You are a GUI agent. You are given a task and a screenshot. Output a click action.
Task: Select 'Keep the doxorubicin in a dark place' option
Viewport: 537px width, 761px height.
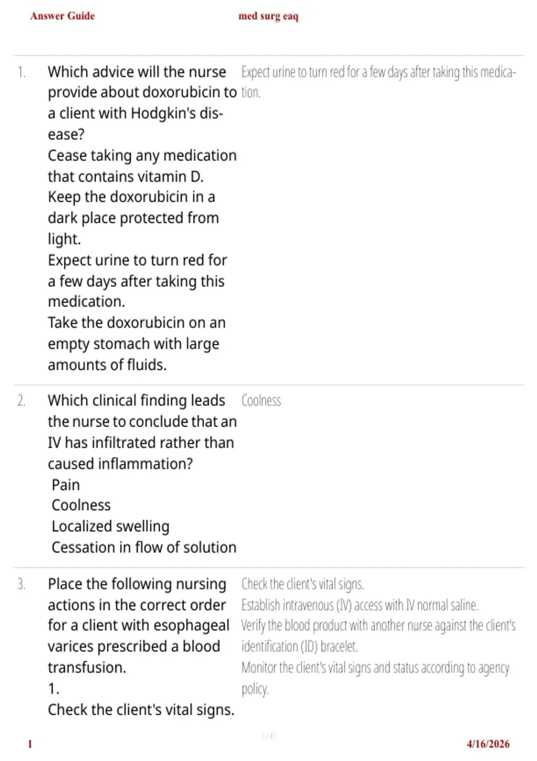(x=133, y=218)
